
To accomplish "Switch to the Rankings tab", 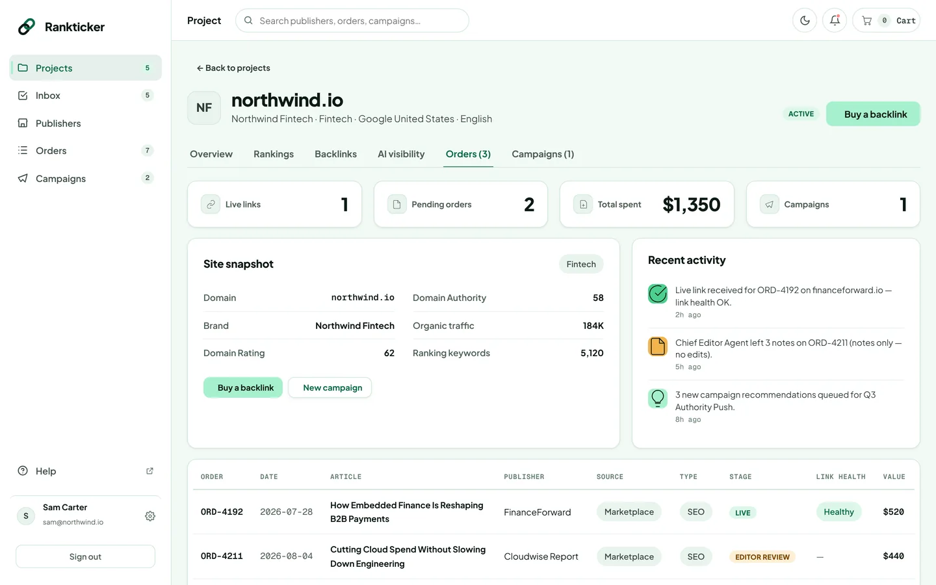I will coord(274,154).
